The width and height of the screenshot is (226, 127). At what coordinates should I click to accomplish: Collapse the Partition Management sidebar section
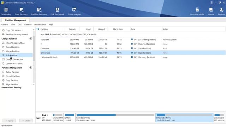(x=31, y=68)
